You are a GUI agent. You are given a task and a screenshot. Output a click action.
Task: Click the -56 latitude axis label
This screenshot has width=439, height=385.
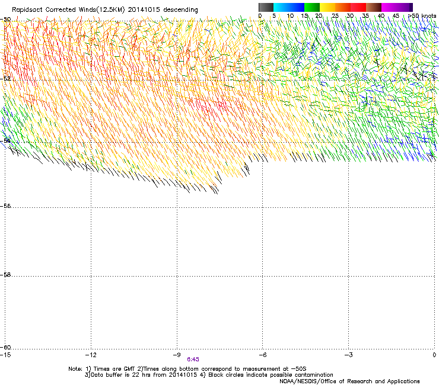coord(5,206)
